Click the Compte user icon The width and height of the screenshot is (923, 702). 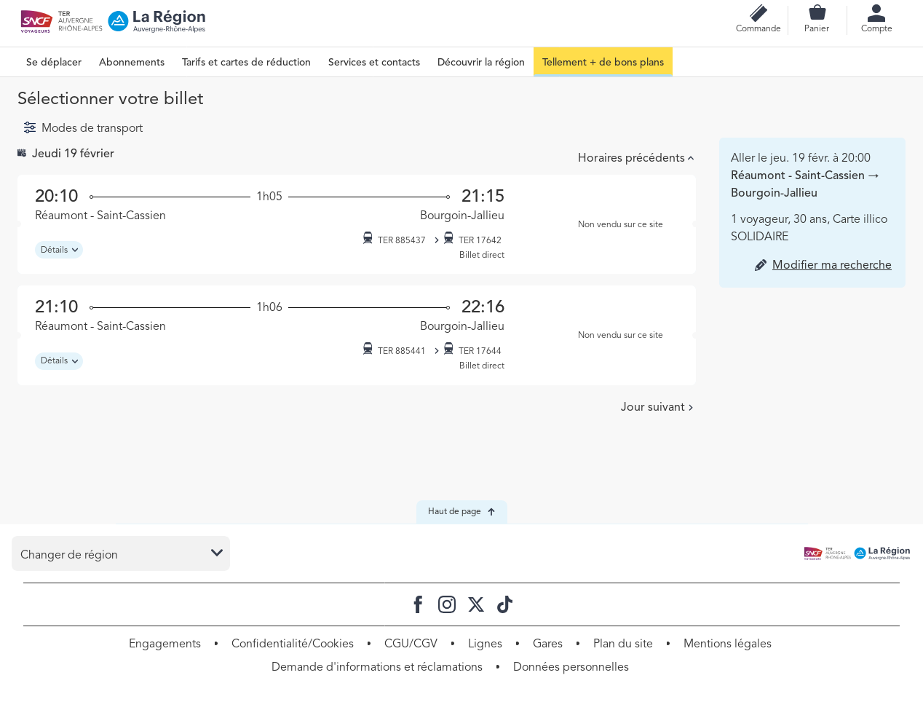[876, 13]
